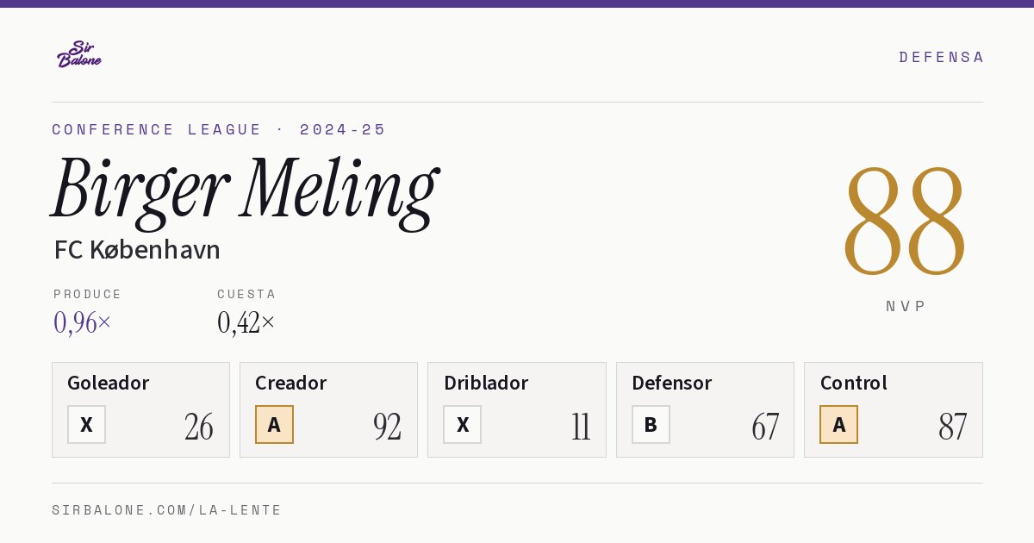Click the Creador score 92
Image resolution: width=1034 pixels, height=543 pixels.
click(387, 427)
